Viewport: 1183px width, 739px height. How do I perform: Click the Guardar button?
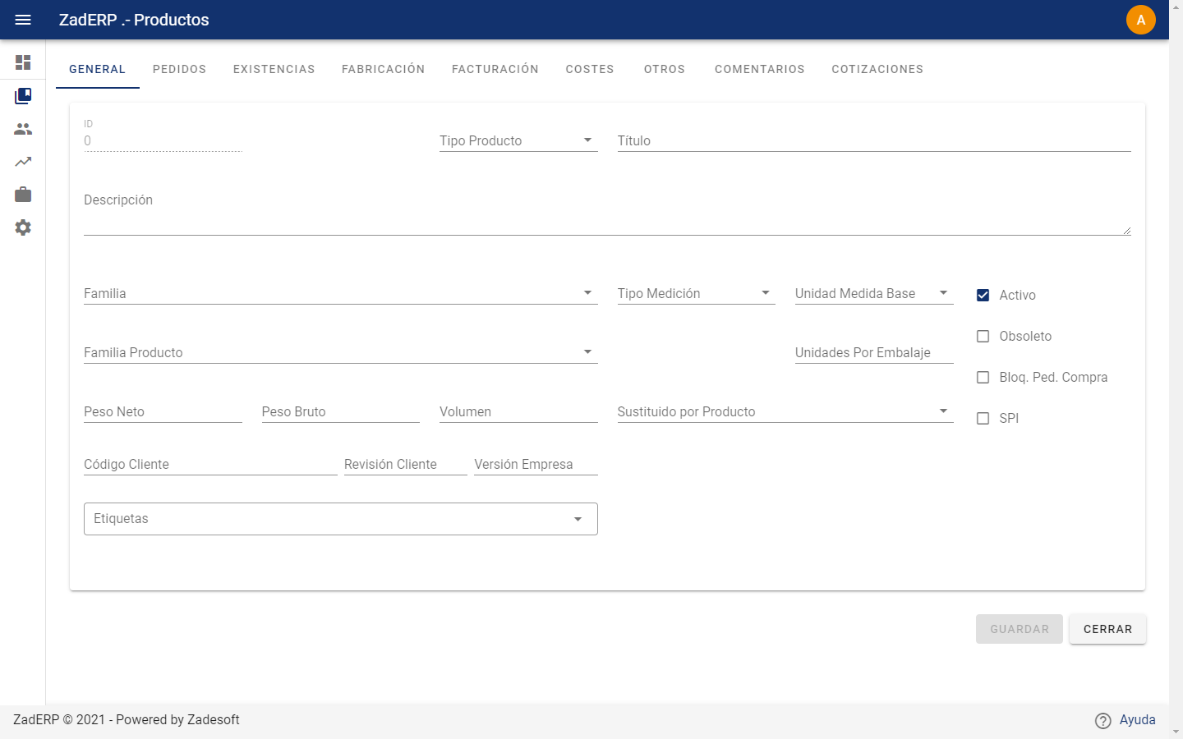(1020, 629)
